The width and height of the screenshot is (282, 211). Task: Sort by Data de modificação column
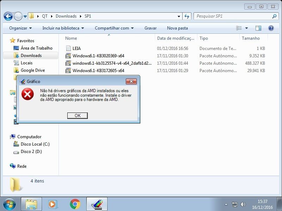[176, 38]
